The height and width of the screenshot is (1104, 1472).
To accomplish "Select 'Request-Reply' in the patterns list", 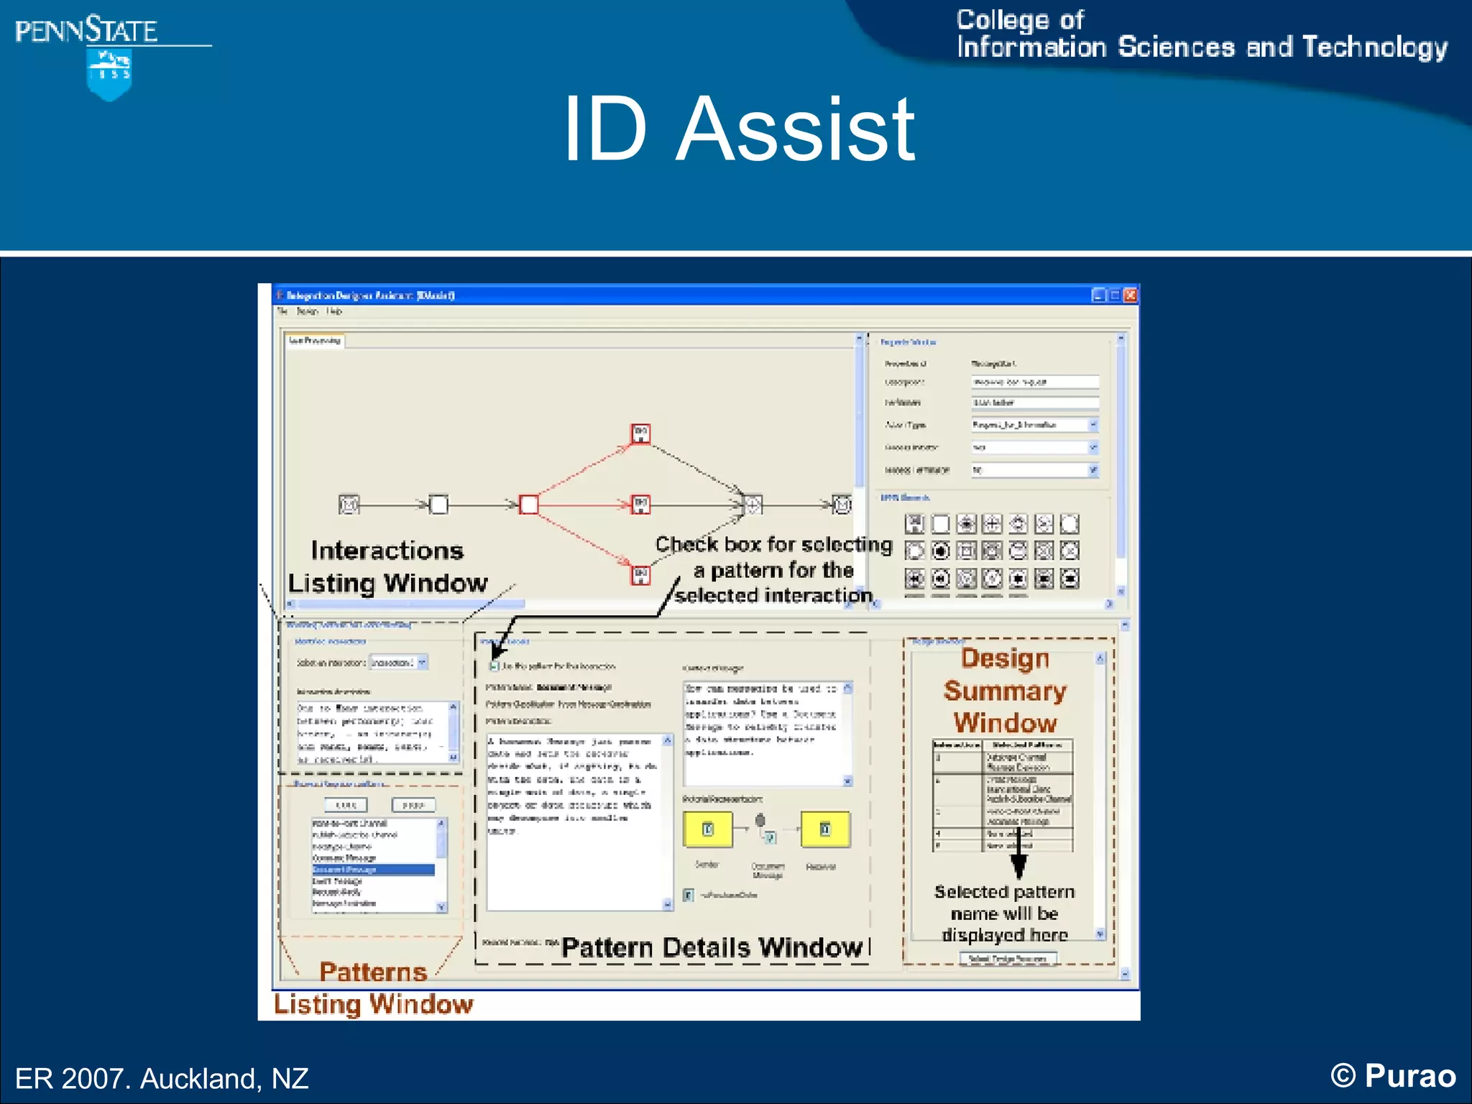I will (373, 892).
